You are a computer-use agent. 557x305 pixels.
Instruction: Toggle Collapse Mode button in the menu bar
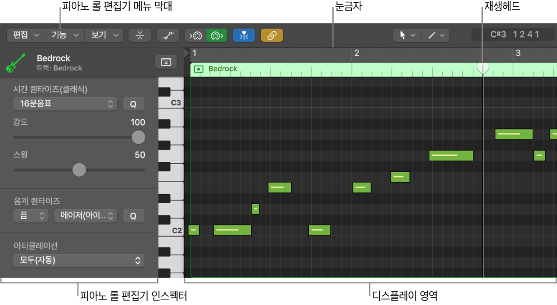click(140, 35)
